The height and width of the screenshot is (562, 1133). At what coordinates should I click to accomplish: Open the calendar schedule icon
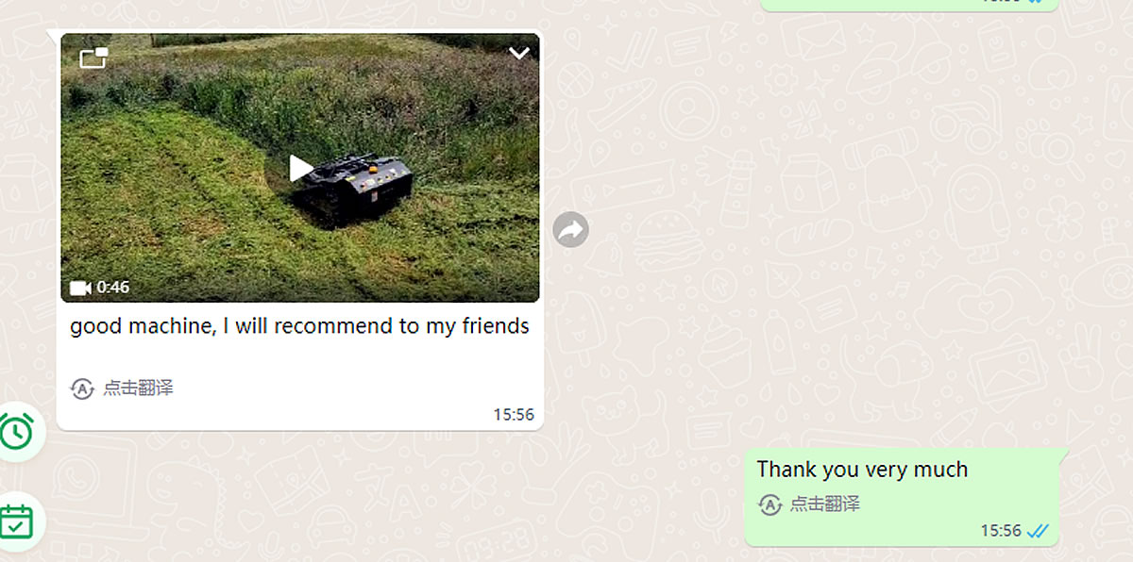[16, 521]
